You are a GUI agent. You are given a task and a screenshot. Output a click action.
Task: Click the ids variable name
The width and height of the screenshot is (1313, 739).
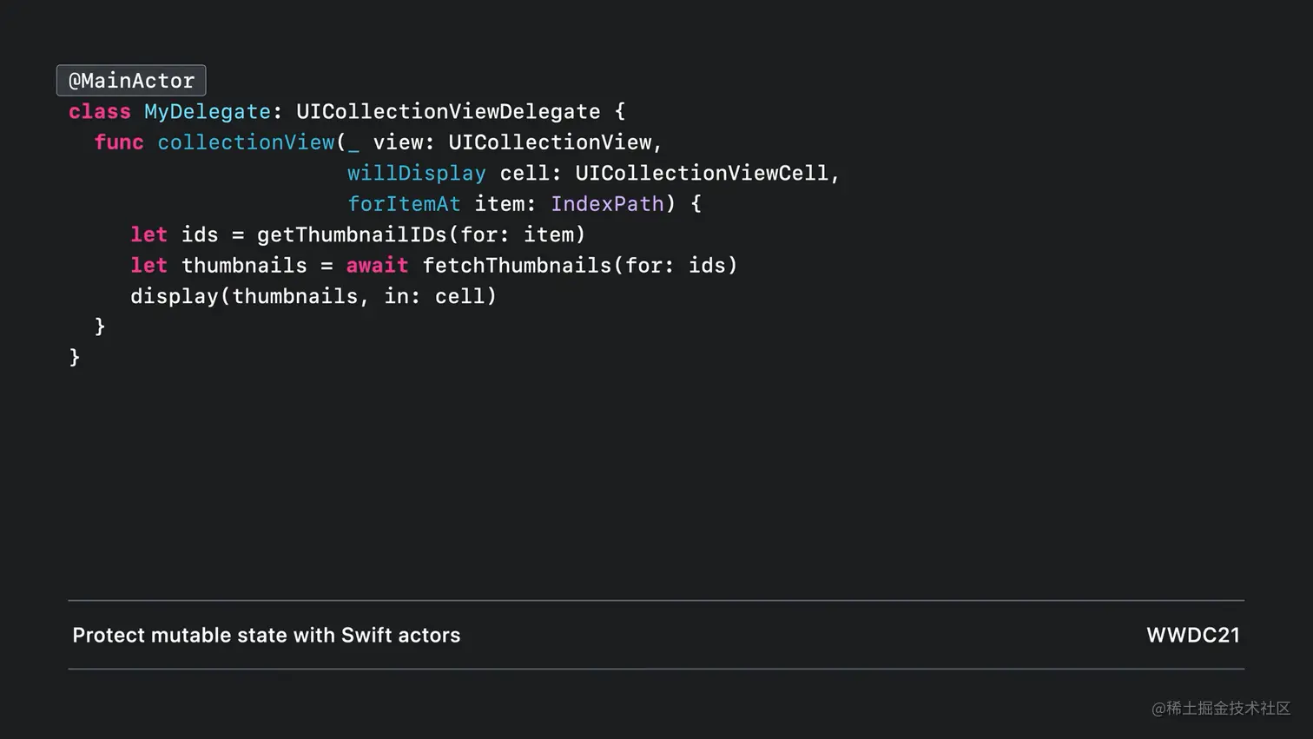[198, 234]
